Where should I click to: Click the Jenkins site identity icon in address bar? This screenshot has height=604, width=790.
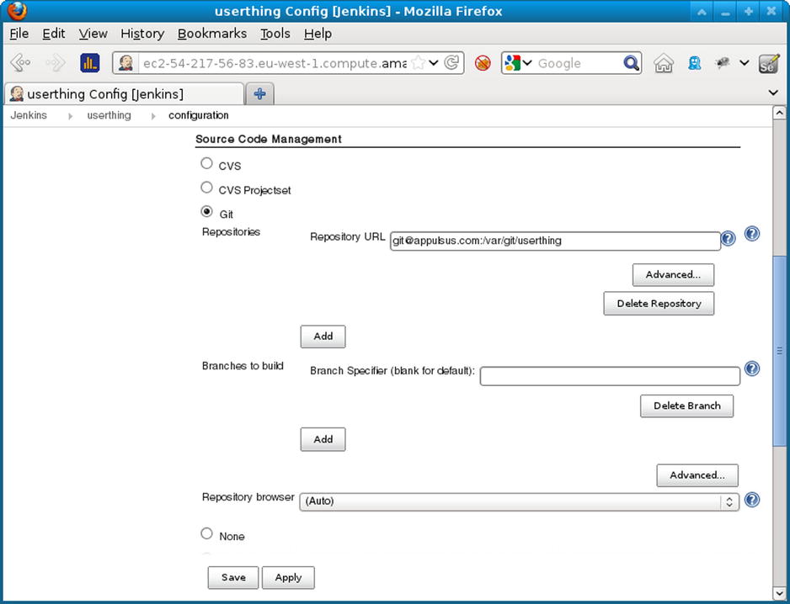[125, 63]
